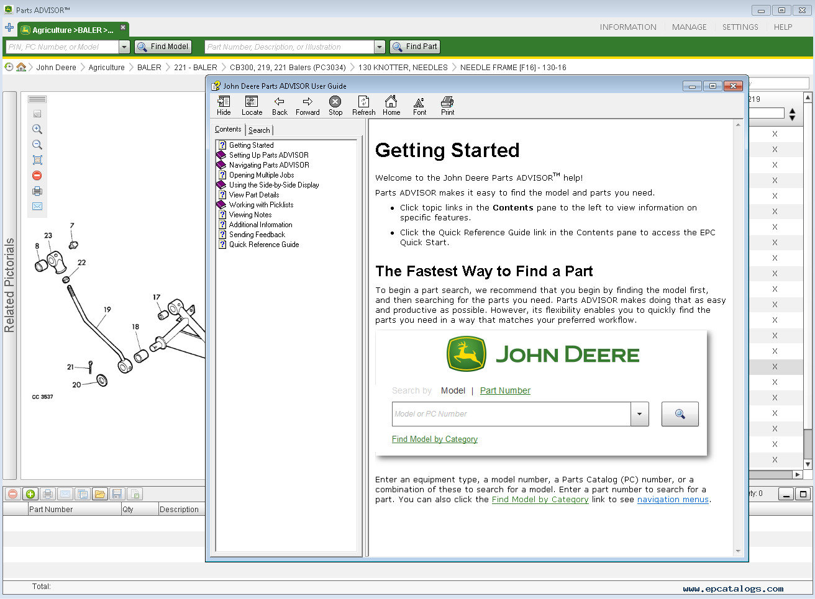Open the Find Model dropdown arrow

pyautogui.click(x=124, y=47)
